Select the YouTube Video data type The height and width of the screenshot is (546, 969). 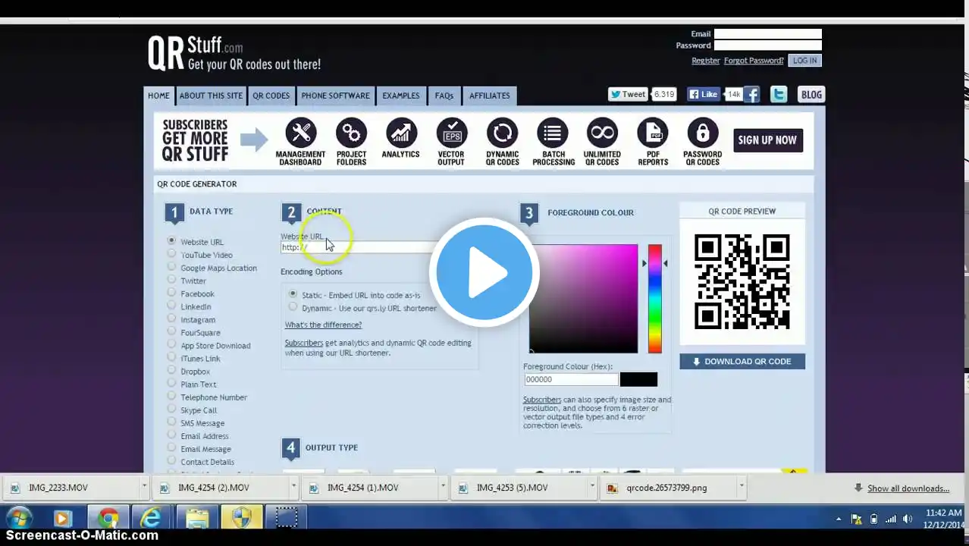click(171, 254)
